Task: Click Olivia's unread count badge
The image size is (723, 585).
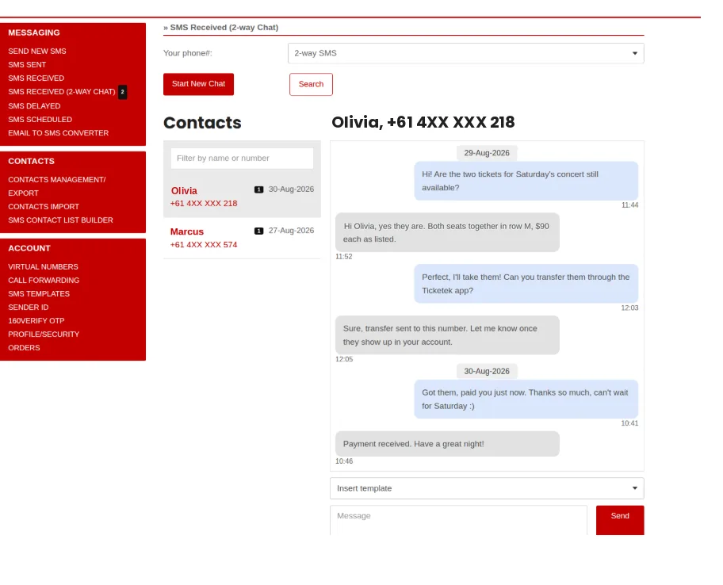Action: tap(258, 189)
